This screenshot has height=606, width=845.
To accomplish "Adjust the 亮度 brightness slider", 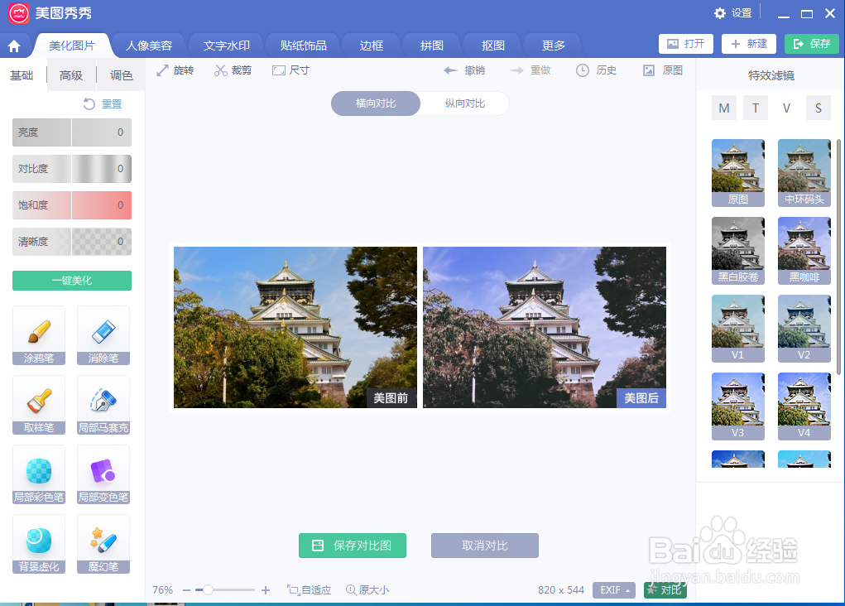I will pyautogui.click(x=71, y=132).
